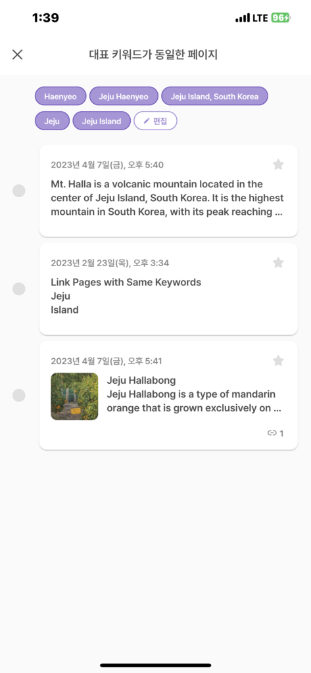Tap the link count icon on Jeju Hallabong
The width and height of the screenshot is (311, 673).
(272, 433)
